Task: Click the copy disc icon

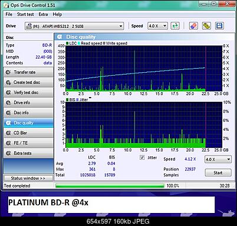Action: (206, 26)
